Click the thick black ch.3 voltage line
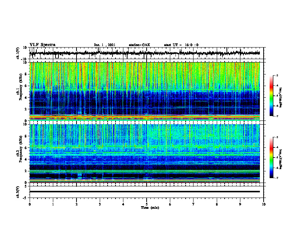This screenshot has width=297, height=229. click(144, 192)
